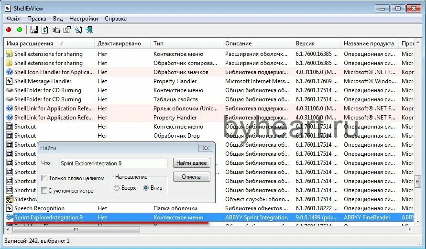The width and height of the screenshot is (426, 249).
Task: Click the Slideshow row icon
Action: coord(10,199)
